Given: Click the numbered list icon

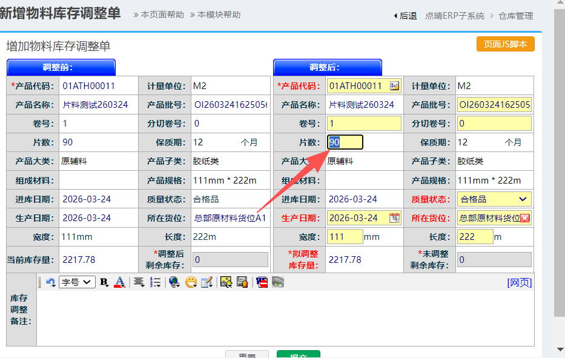Looking at the screenshot, I should [155, 282].
